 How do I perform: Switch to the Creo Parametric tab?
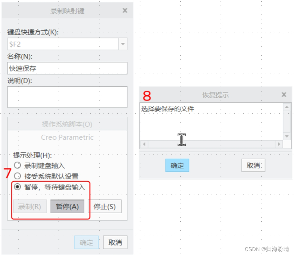click(x=67, y=137)
